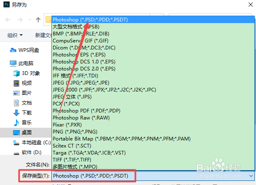The width and height of the screenshot is (256, 185).
Task: Collapse the 保存类型 combo box arrow
Action: [251, 176]
